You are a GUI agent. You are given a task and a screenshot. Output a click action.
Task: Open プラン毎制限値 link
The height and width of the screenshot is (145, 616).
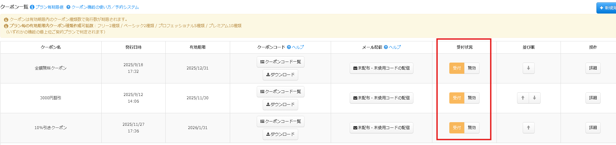coord(49,7)
